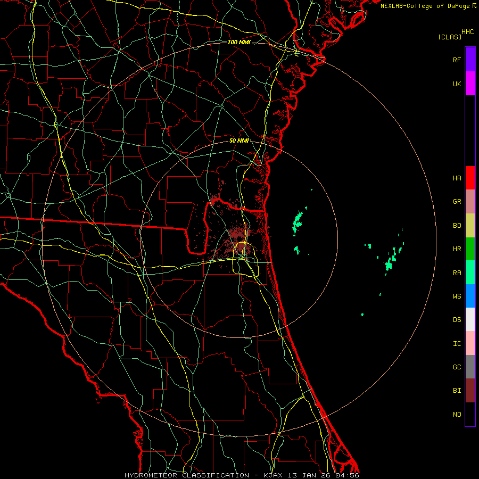This screenshot has width=479, height=479.
Task: Click the BI legend label
Action: [x=457, y=391]
